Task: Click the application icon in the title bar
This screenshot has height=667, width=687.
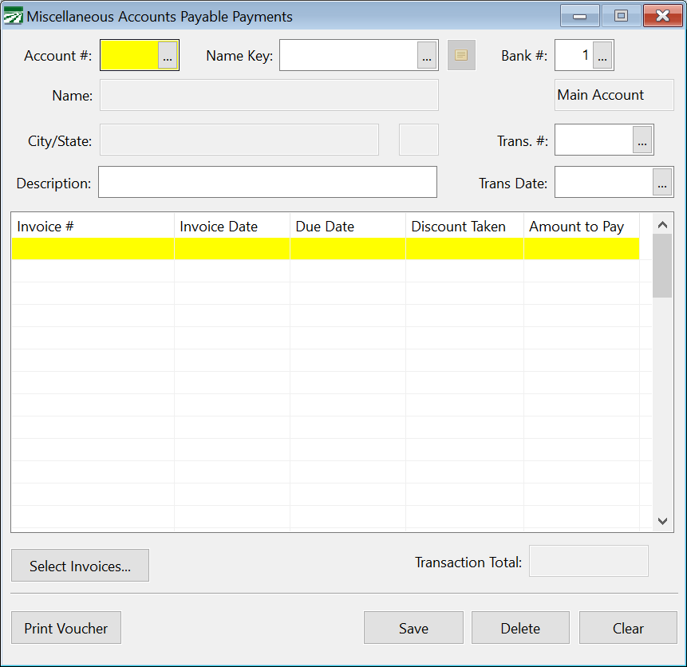Action: pyautogui.click(x=12, y=15)
